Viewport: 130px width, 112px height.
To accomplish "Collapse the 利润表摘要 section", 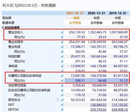I will (3, 28).
